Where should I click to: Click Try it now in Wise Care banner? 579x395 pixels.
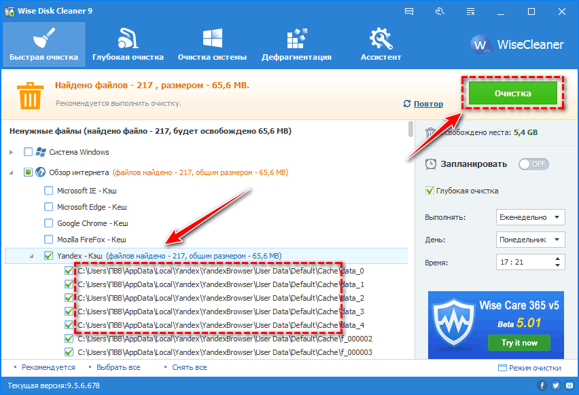[x=519, y=343]
